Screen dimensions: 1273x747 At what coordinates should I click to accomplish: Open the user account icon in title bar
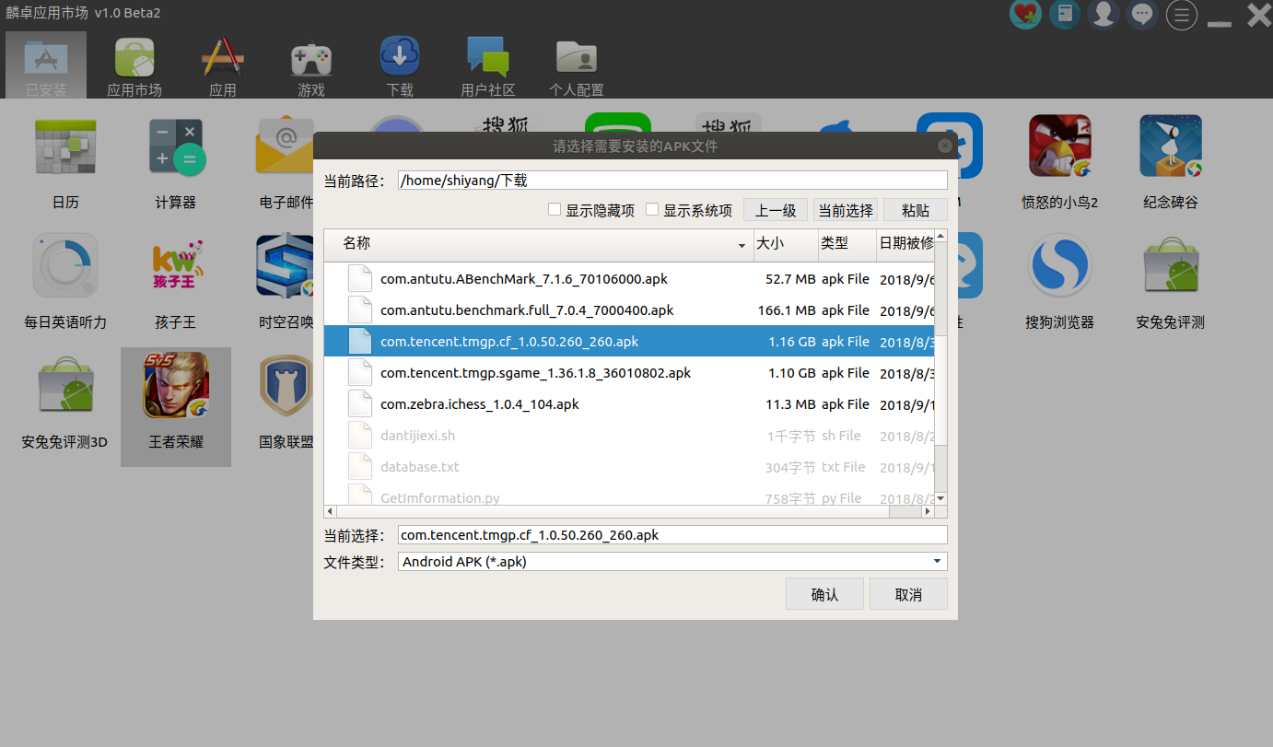point(1104,14)
